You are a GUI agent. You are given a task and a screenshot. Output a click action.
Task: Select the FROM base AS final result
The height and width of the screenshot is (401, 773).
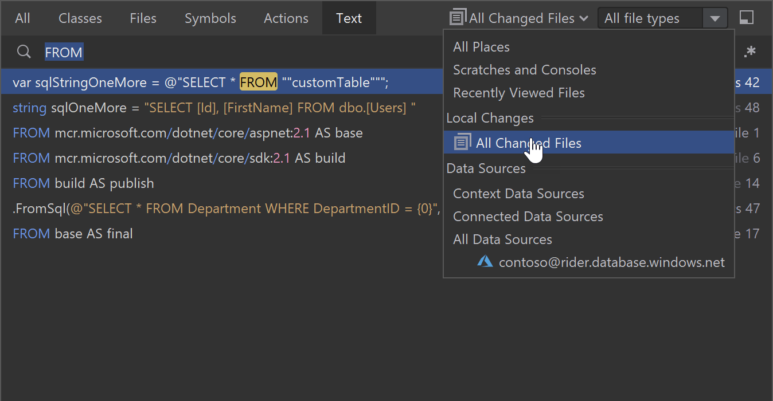[x=73, y=234]
